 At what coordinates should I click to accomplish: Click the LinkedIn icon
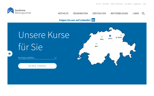tap(93, 20)
